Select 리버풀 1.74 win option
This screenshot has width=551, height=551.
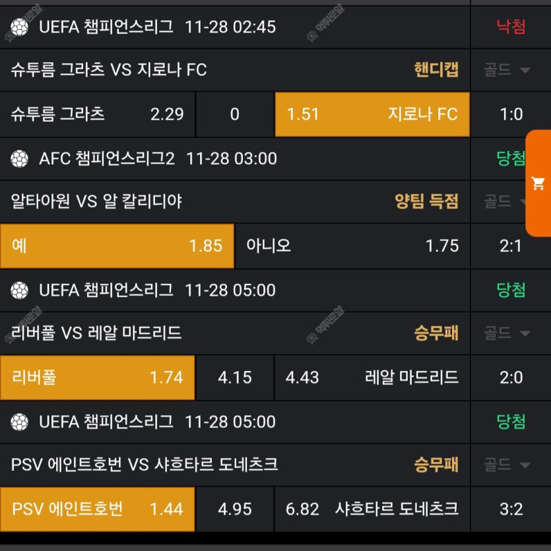(x=98, y=377)
